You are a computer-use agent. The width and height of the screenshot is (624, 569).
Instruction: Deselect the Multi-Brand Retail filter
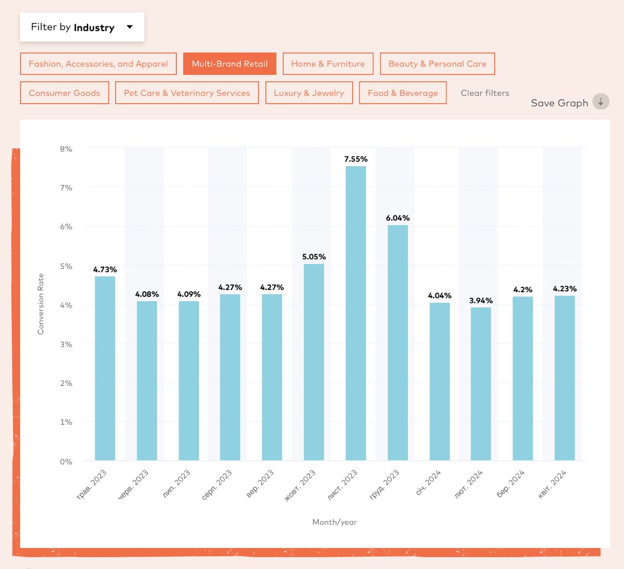tap(230, 64)
